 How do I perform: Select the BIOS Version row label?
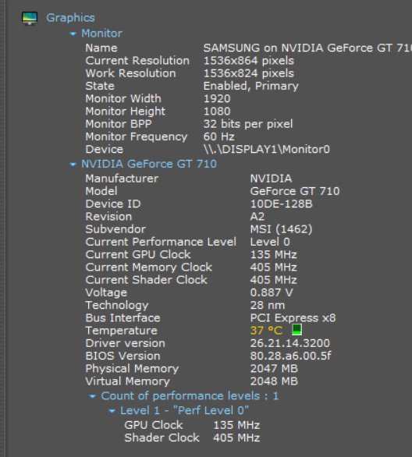coord(123,356)
